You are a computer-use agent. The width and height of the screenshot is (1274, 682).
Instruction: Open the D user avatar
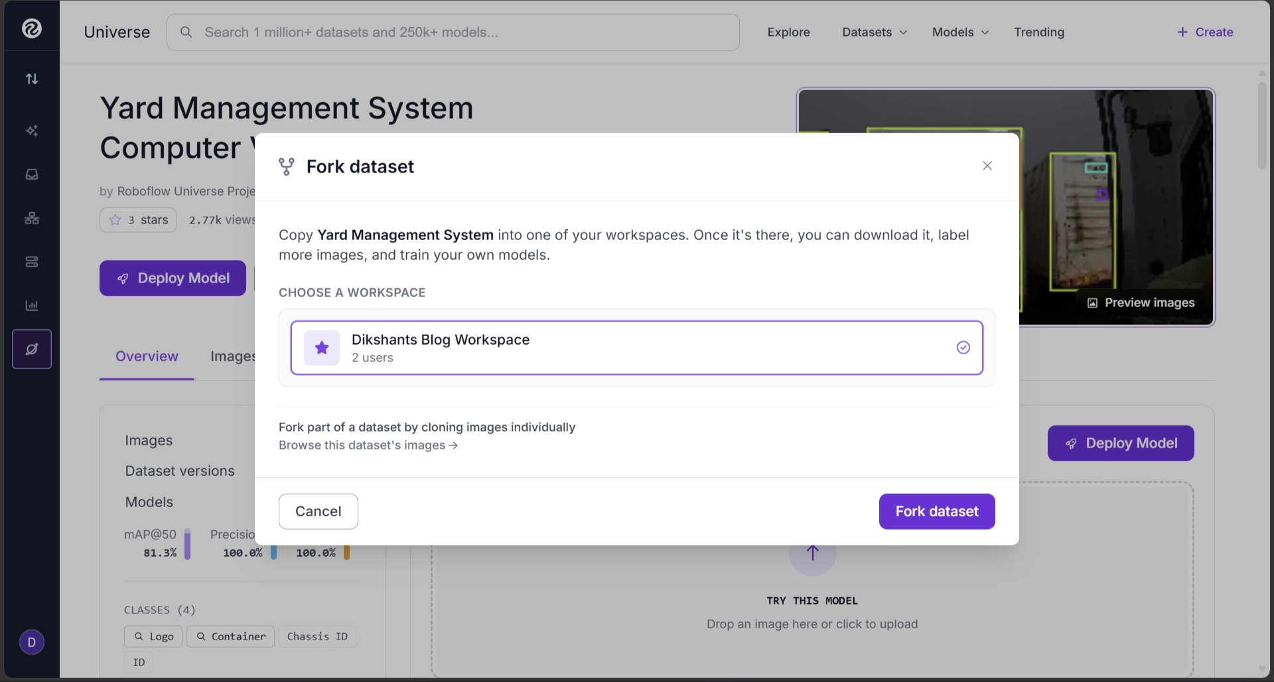point(32,642)
